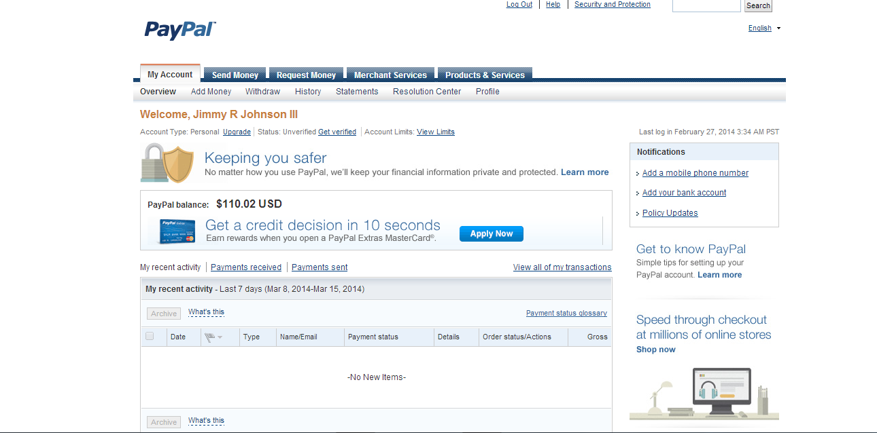Click Add your bank account notification
Viewport: 877px width, 433px height.
tap(684, 193)
